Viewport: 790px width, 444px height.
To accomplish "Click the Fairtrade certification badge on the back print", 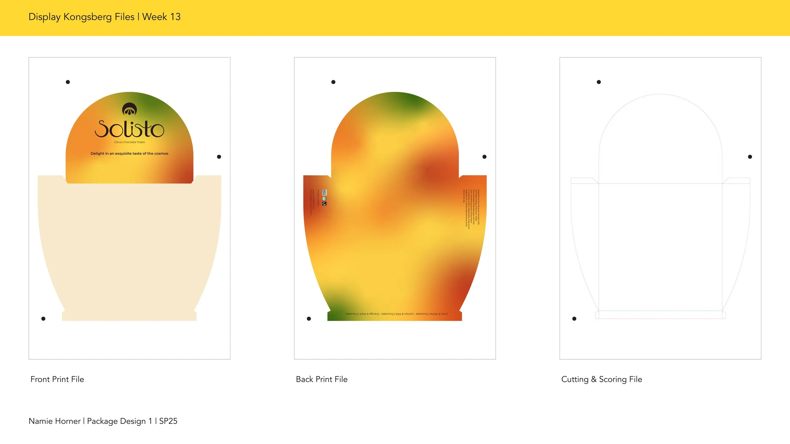I will click(x=325, y=204).
